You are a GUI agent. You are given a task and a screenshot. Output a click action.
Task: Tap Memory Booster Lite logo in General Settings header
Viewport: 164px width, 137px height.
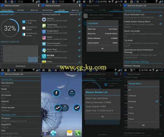(x=125, y=5)
